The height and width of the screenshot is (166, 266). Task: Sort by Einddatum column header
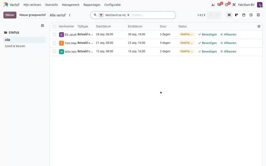tap(135, 26)
